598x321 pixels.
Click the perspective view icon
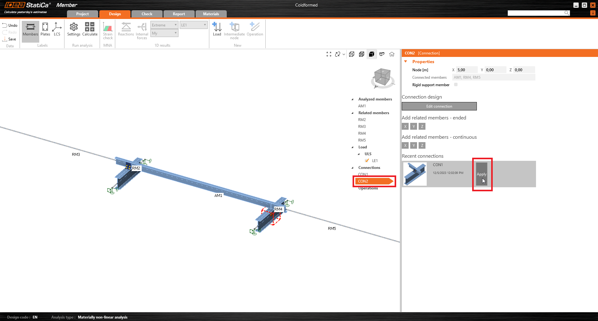tap(382, 54)
